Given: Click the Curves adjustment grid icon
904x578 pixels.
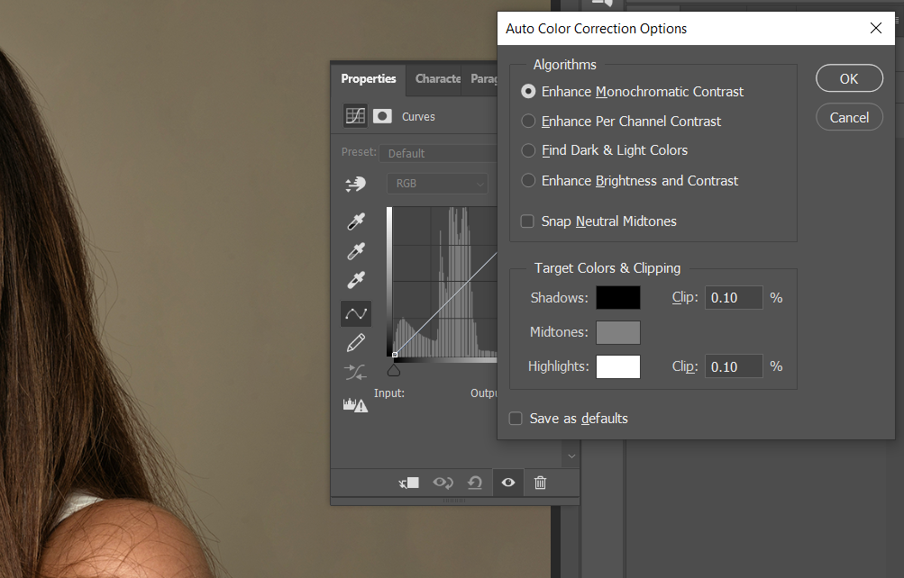Looking at the screenshot, I should pyautogui.click(x=355, y=116).
